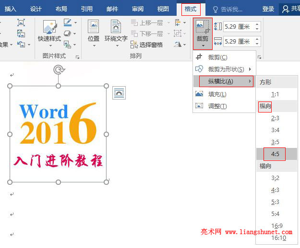Switch to the 审阅 tab
This screenshot has height=248, width=300.
[138, 9]
